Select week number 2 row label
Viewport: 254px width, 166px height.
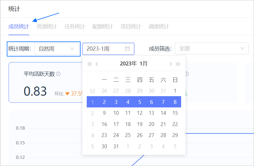point(92,113)
